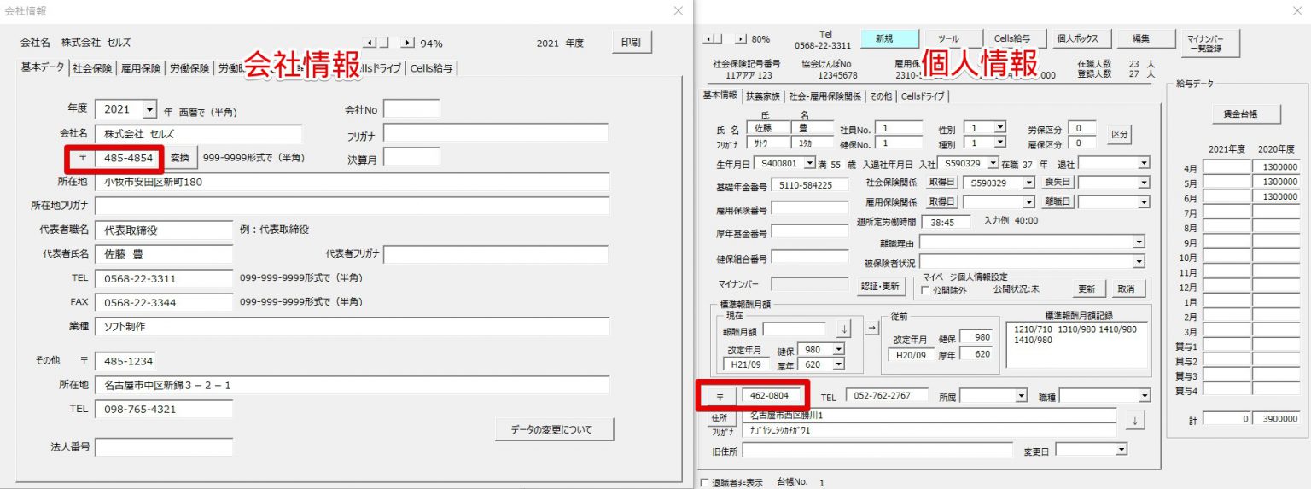Click the データの変更について button

(554, 429)
